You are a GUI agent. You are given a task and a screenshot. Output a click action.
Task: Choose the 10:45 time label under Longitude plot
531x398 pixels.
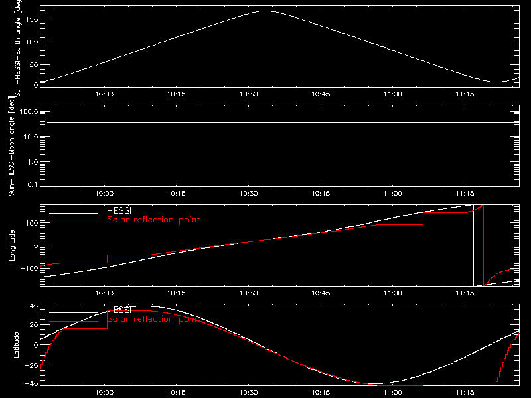coord(321,293)
